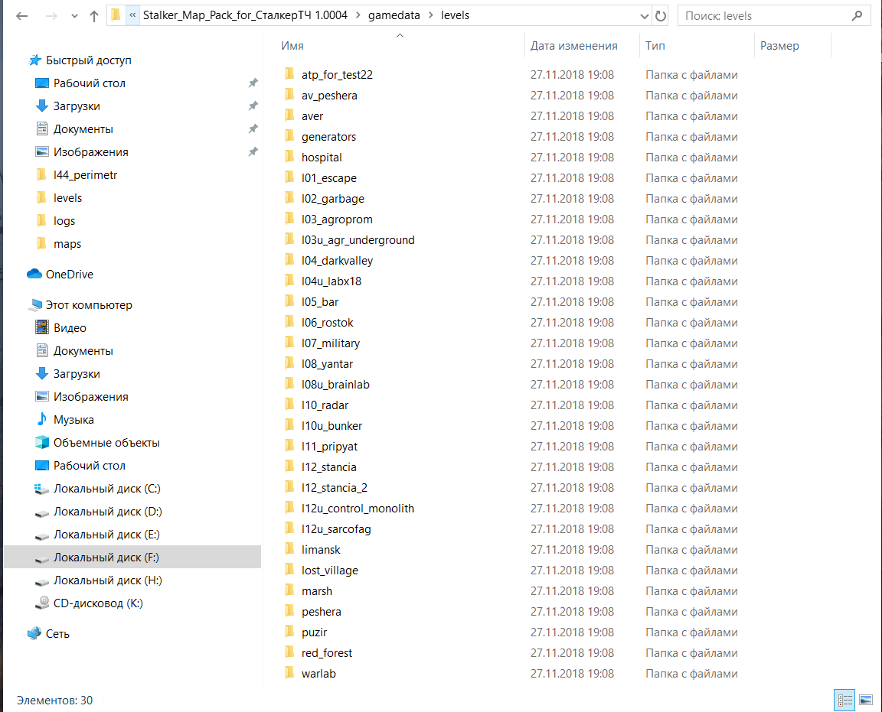Viewport: 882px width, 712px height.
Task: Open chevron after Stalker_Map_Pack path segment
Action: [358, 16]
